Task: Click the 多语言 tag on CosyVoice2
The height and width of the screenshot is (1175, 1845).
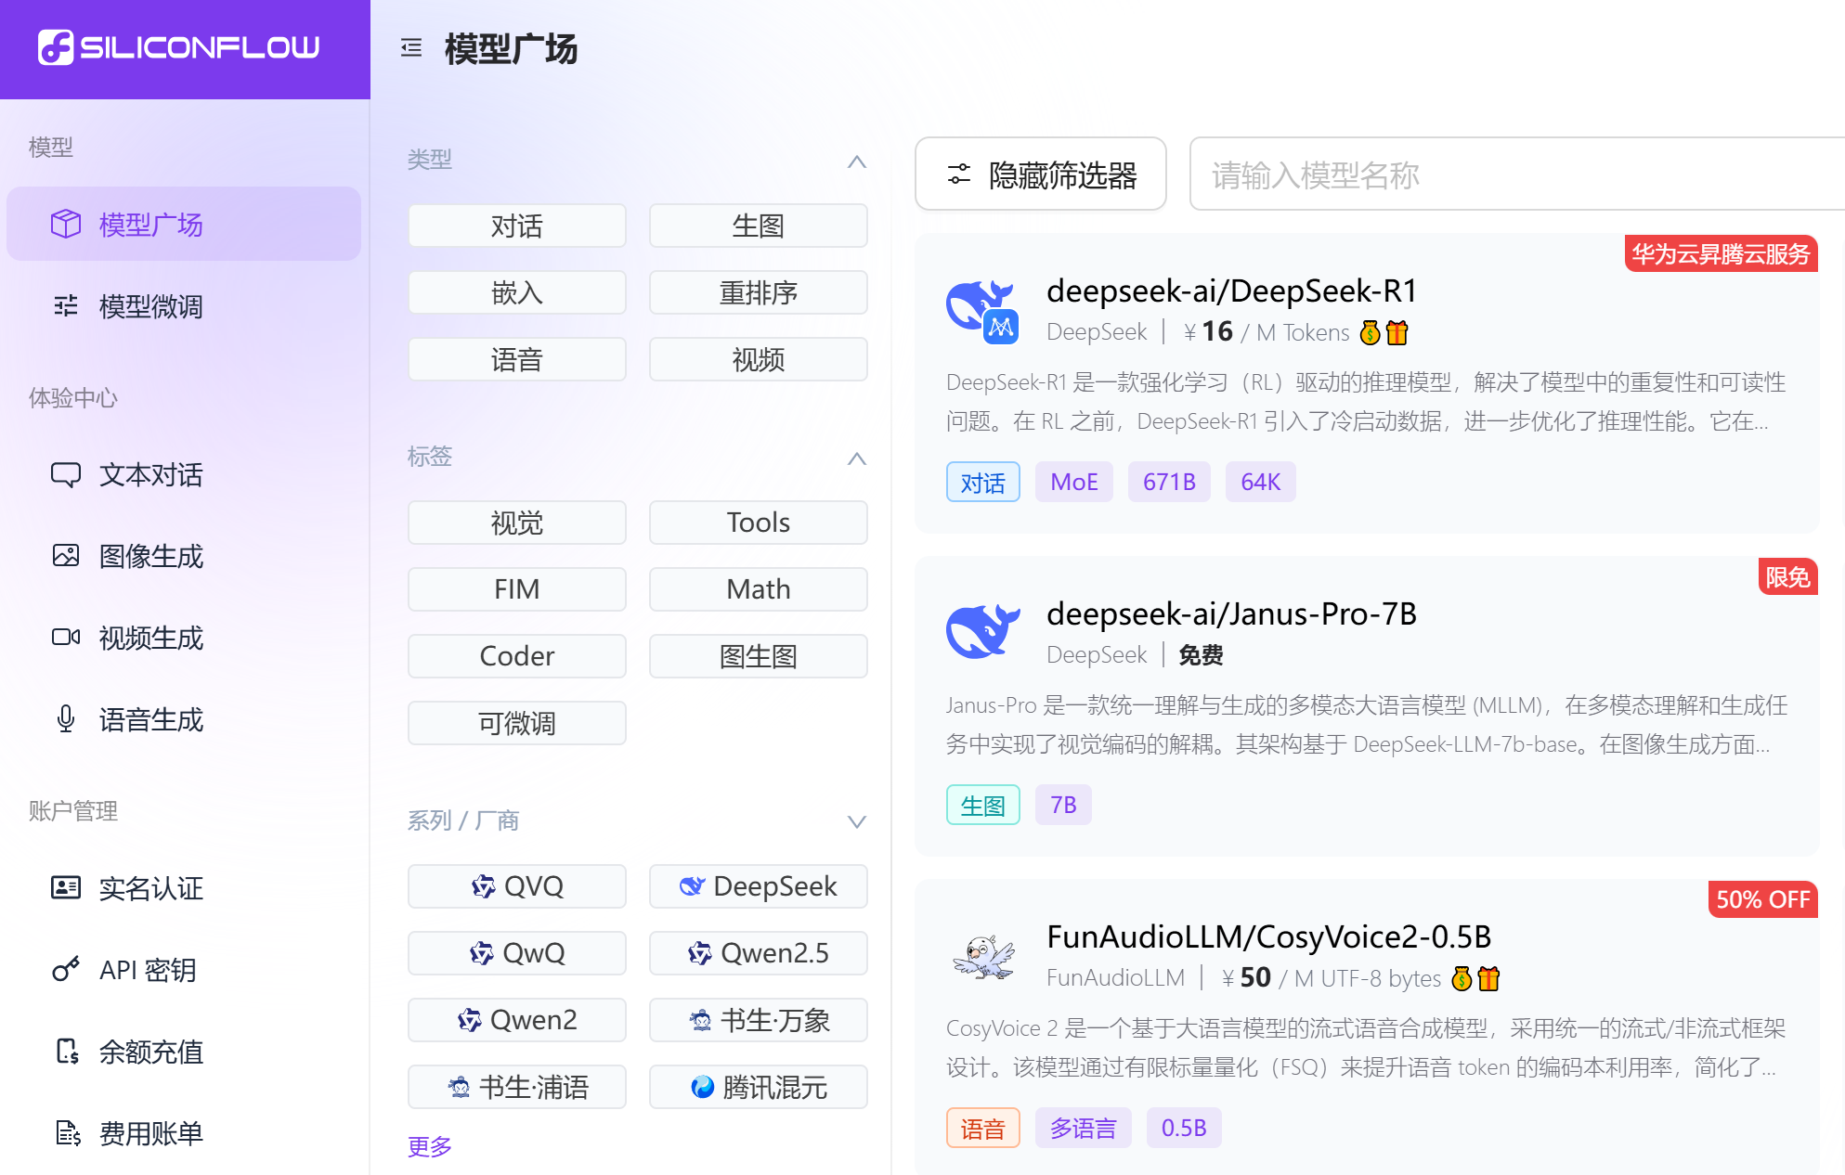Action: 1084,1128
